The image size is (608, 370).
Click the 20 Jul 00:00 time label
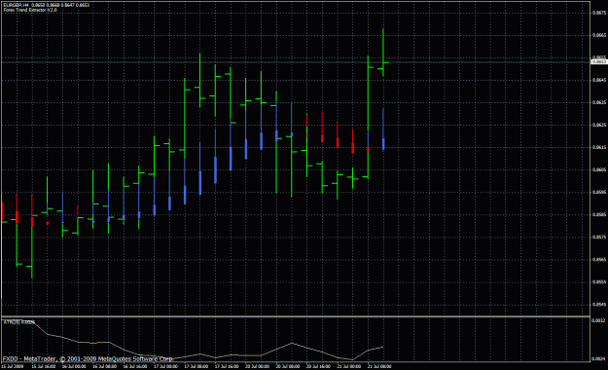point(258,366)
